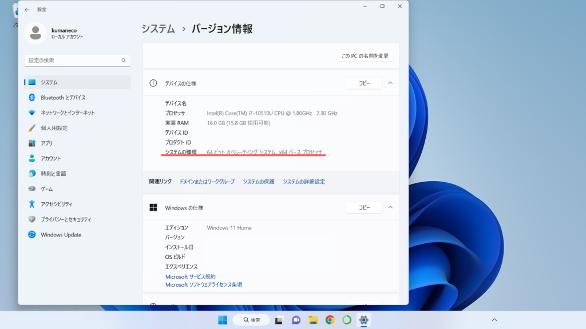The image size is (586, 329).
Task: Click the アカウント person icon
Action: [x=32, y=159]
